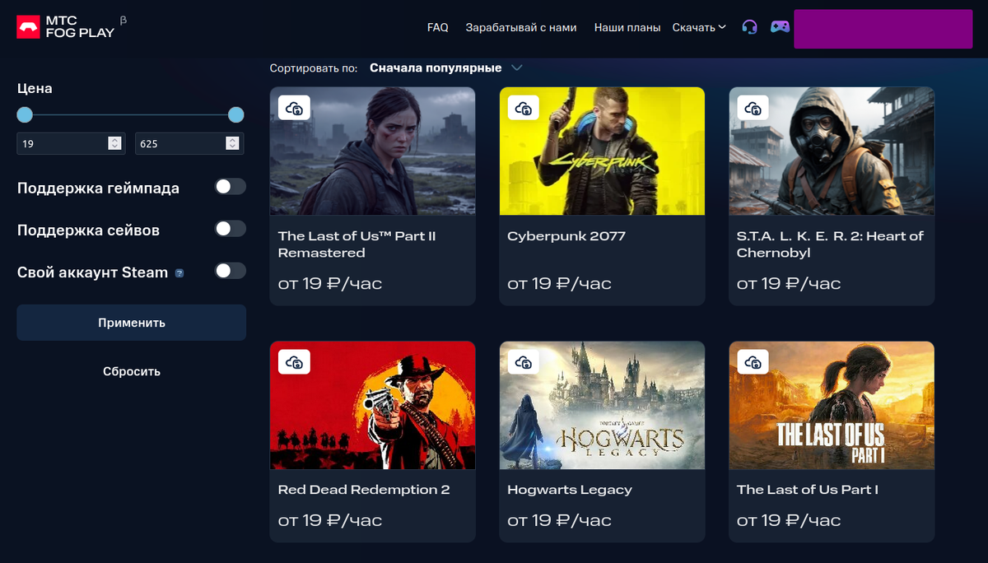The height and width of the screenshot is (563, 988).
Task: Click The Last of Us Part I title
Action: [x=808, y=490]
